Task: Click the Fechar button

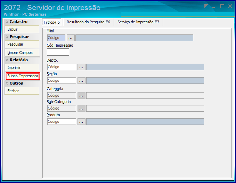Action: pos(22,91)
